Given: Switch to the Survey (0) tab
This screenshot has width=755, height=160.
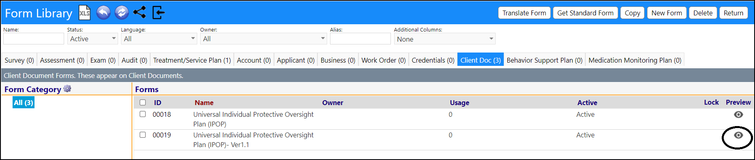Looking at the screenshot, I should tap(19, 60).
